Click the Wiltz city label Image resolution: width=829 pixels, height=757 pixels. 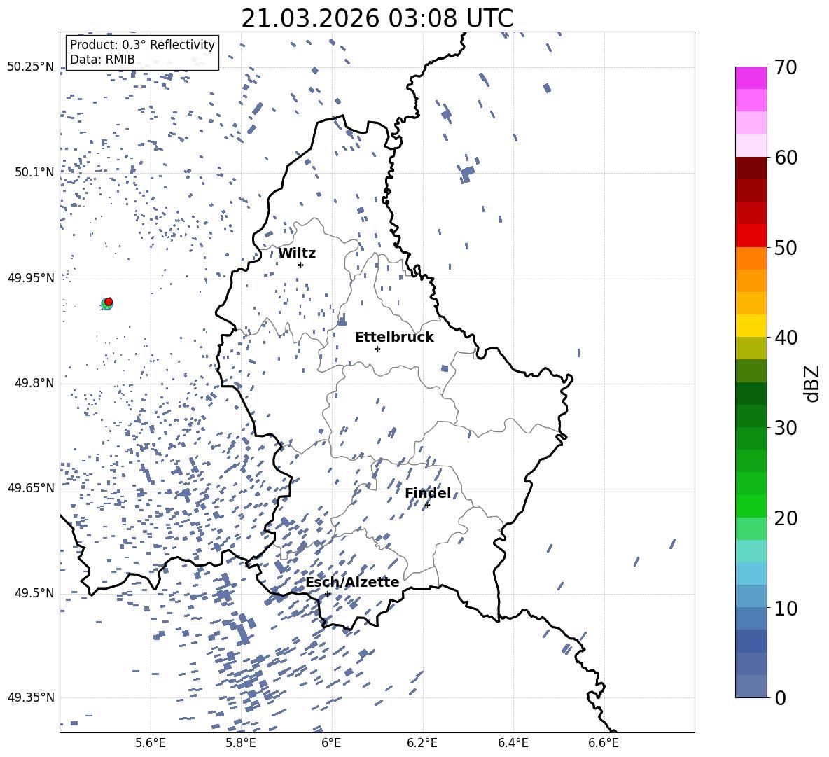[297, 254]
